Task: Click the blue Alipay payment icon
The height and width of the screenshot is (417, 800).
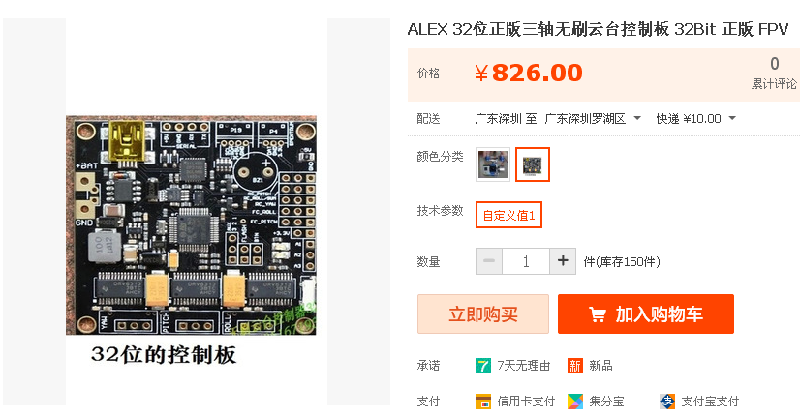Action: coord(667,402)
